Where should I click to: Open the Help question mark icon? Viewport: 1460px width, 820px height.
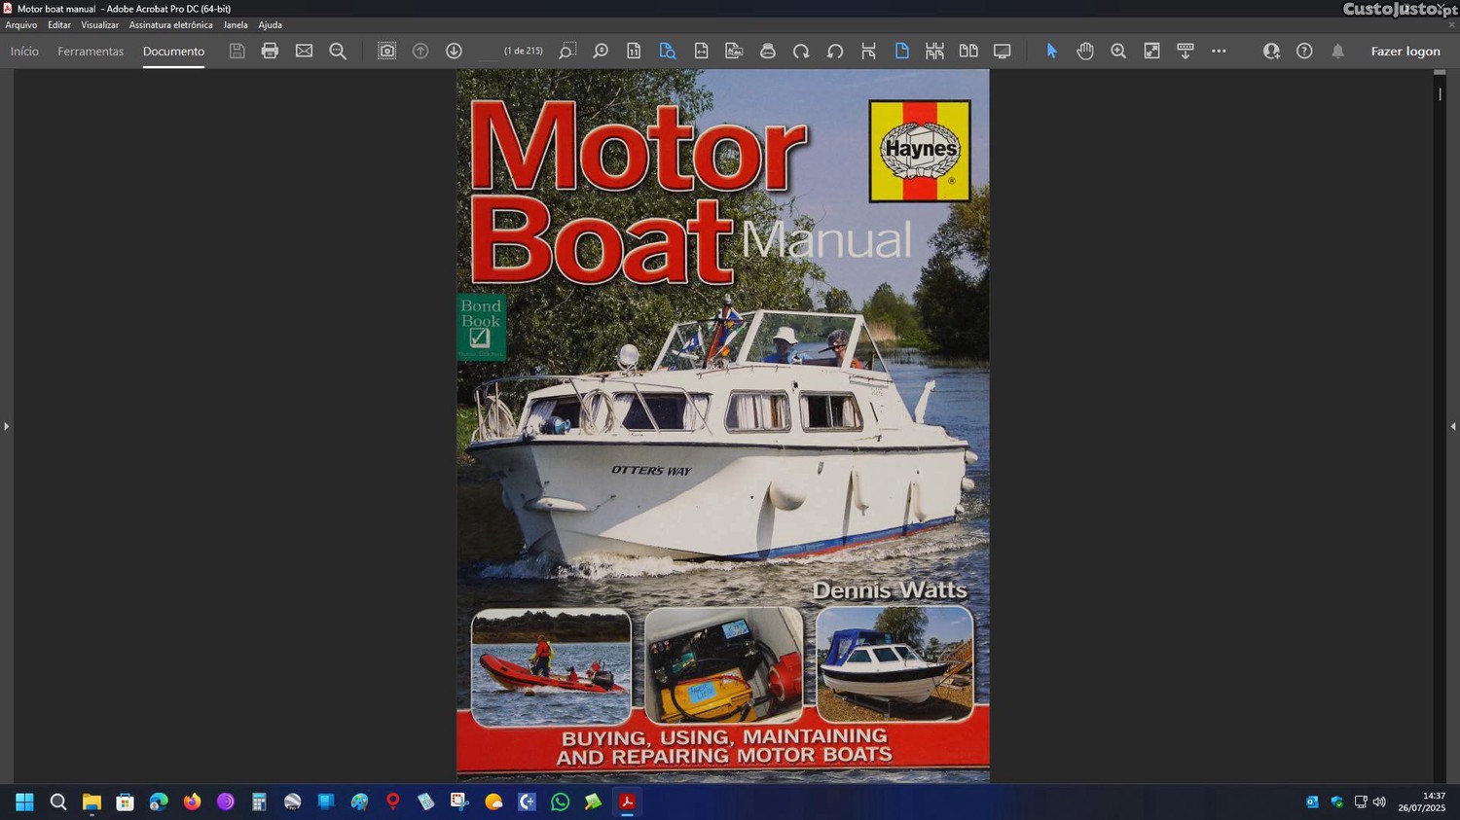tap(1304, 51)
